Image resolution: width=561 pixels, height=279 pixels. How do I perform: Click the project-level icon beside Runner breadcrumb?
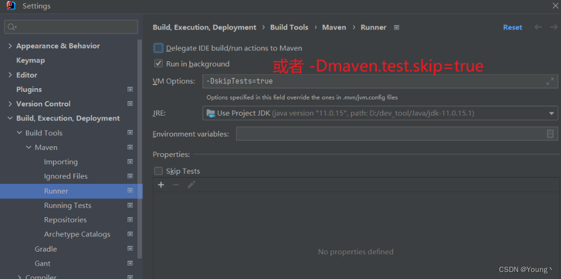397,27
